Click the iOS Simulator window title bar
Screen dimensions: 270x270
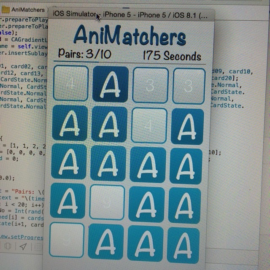click(x=131, y=15)
